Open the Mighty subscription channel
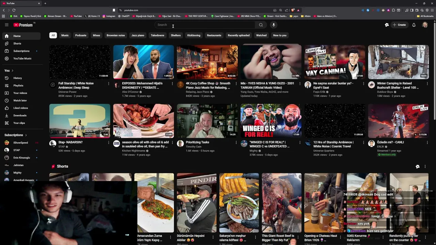This screenshot has height=245, width=436. pos(21,173)
